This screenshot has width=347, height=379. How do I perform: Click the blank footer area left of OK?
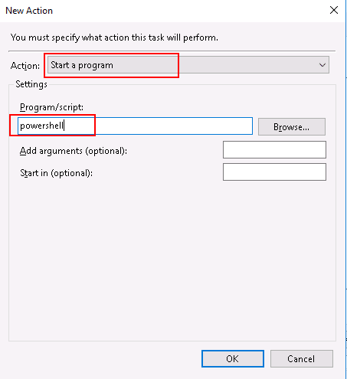[x=102, y=358]
